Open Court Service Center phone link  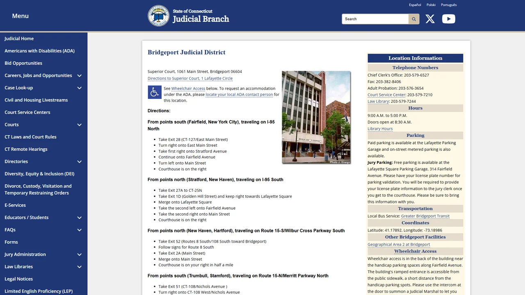click(386, 95)
